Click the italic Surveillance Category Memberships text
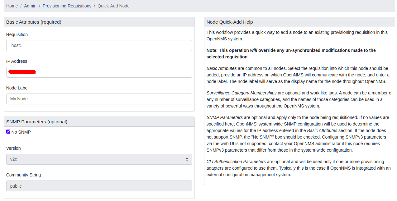 (242, 93)
